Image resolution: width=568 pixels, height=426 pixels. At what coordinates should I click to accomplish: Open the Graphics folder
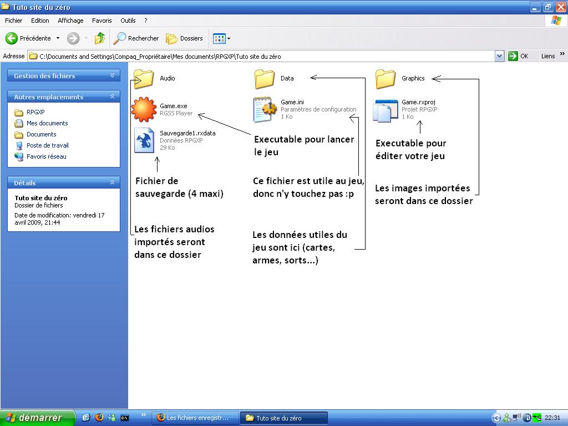(x=386, y=79)
